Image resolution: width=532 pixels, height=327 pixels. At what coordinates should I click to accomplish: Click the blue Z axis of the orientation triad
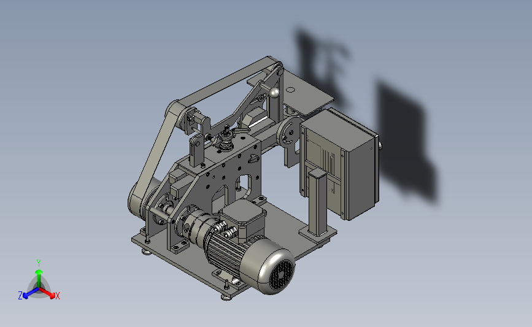coord(31,294)
